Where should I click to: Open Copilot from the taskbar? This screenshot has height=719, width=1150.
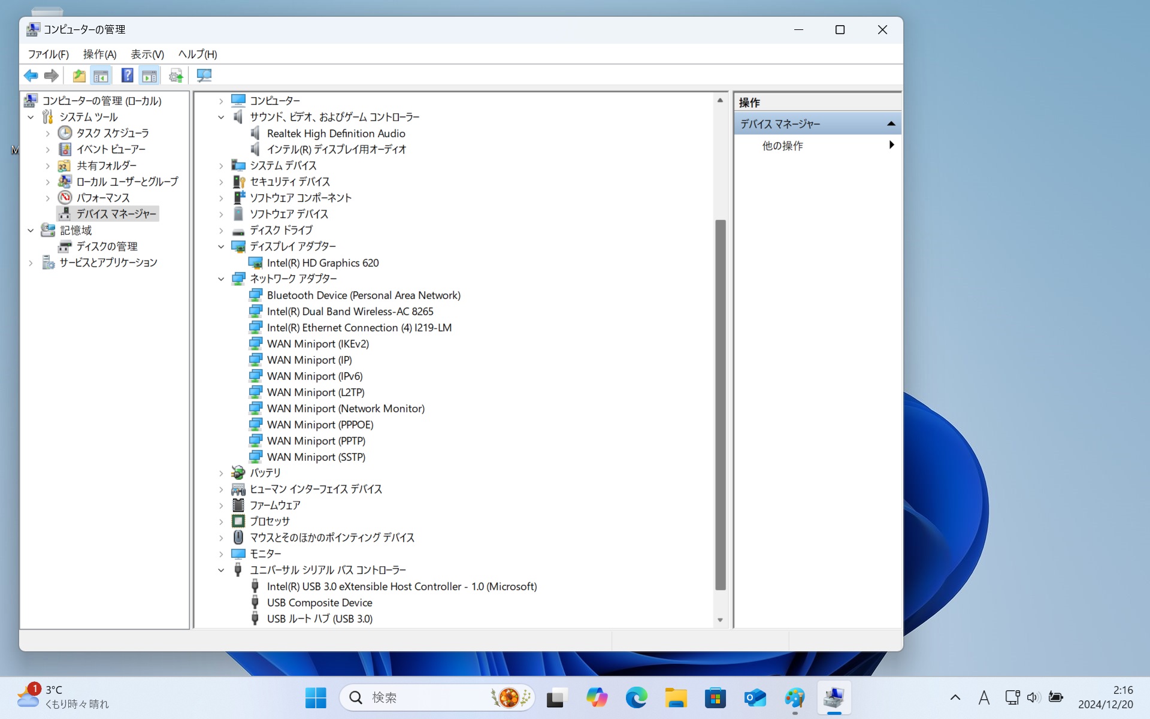(597, 697)
